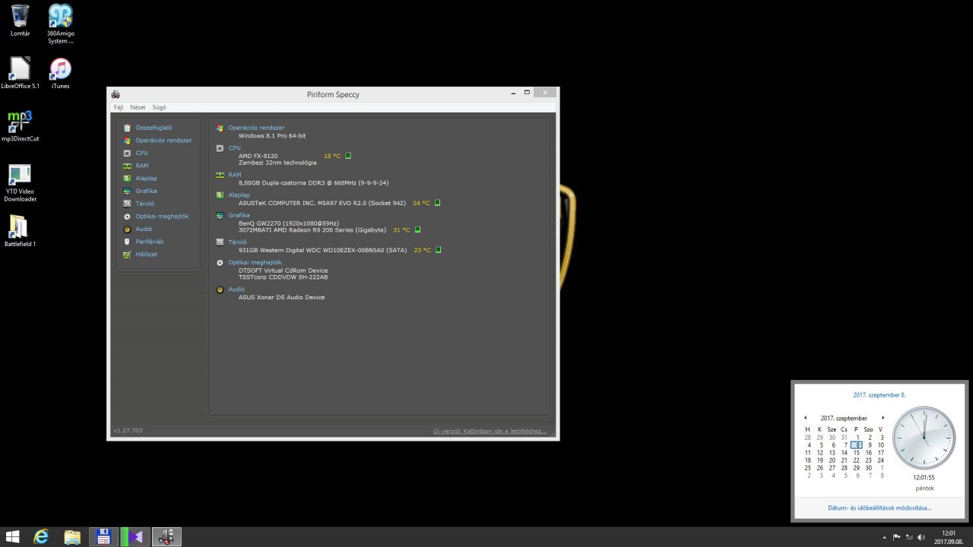Select the iTunes desktop icon
Screen dimensions: 973x547
point(61,73)
